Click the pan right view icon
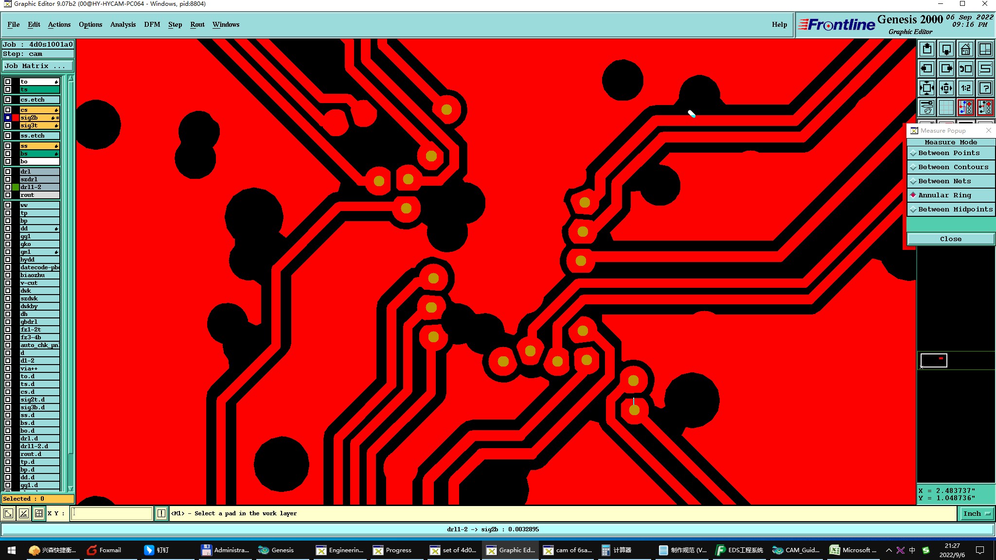Viewport: 996px width, 560px height. [946, 69]
